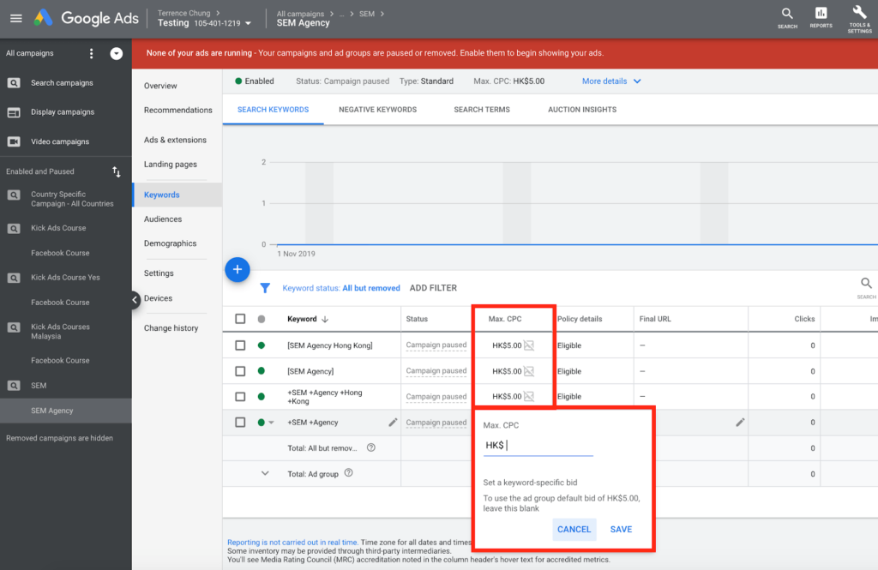The height and width of the screenshot is (570, 878).
Task: Click ADD FILTER
Action: (433, 288)
